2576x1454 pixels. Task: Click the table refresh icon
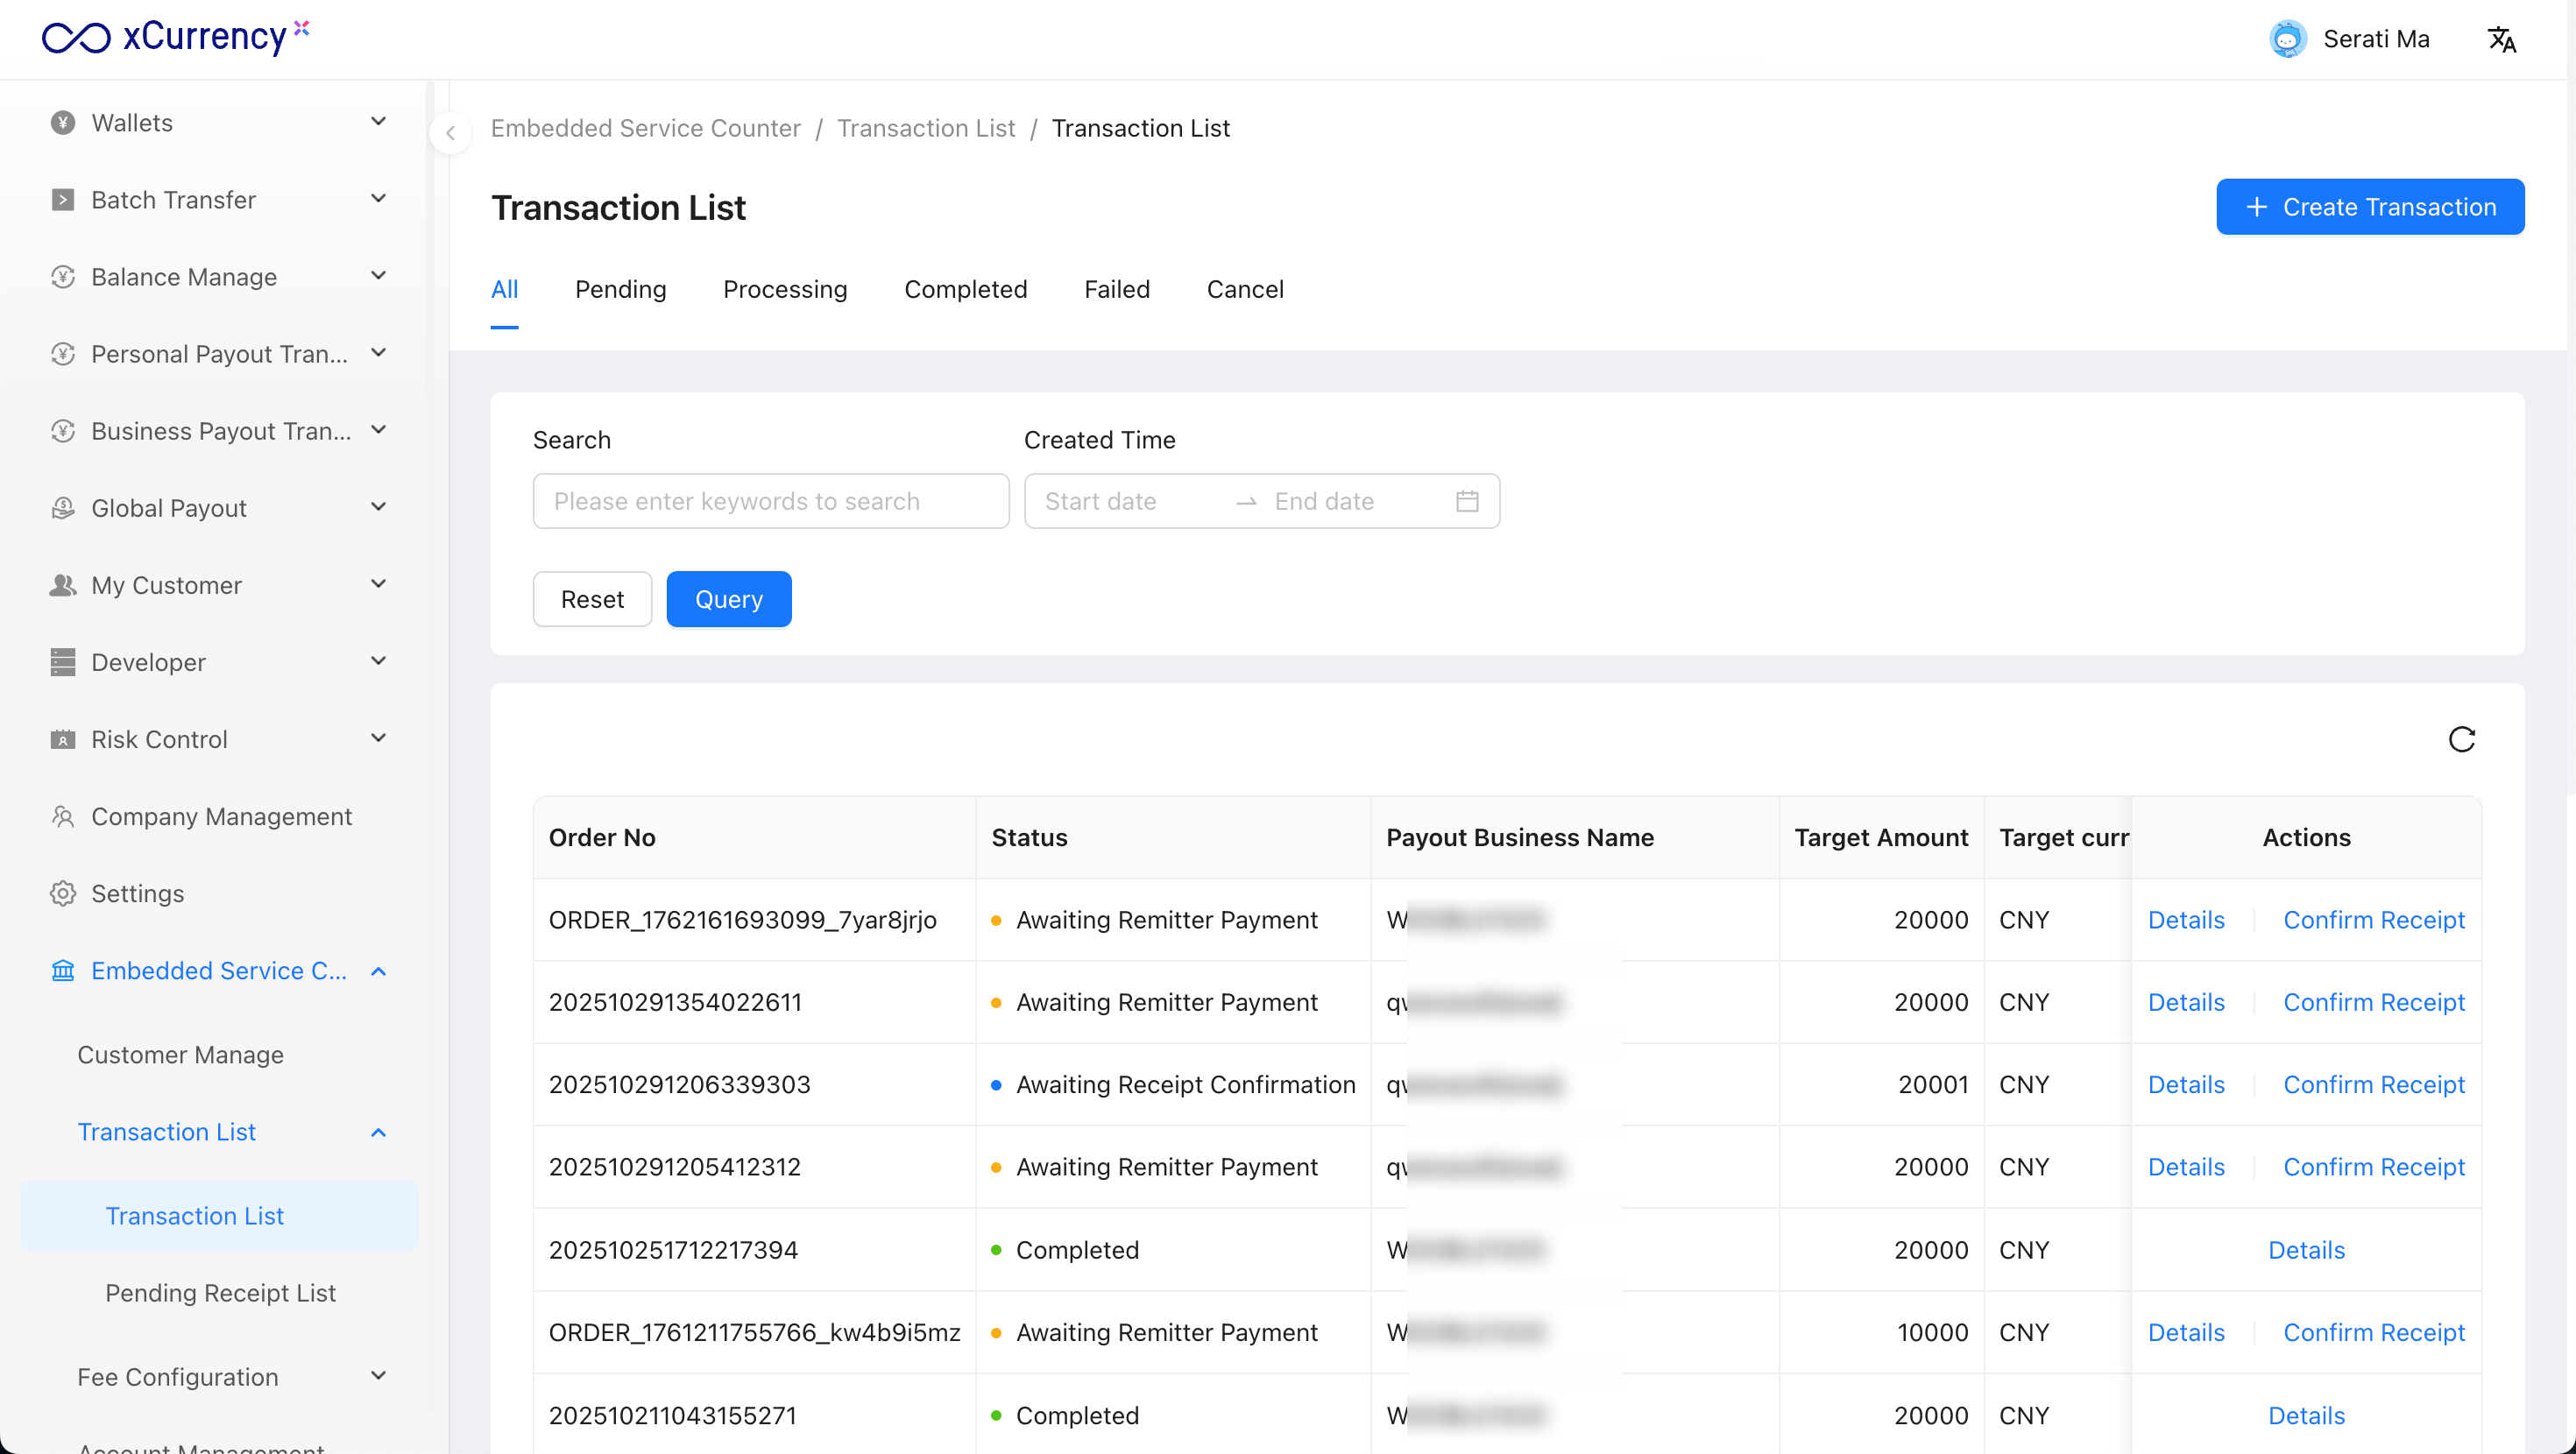2461,739
